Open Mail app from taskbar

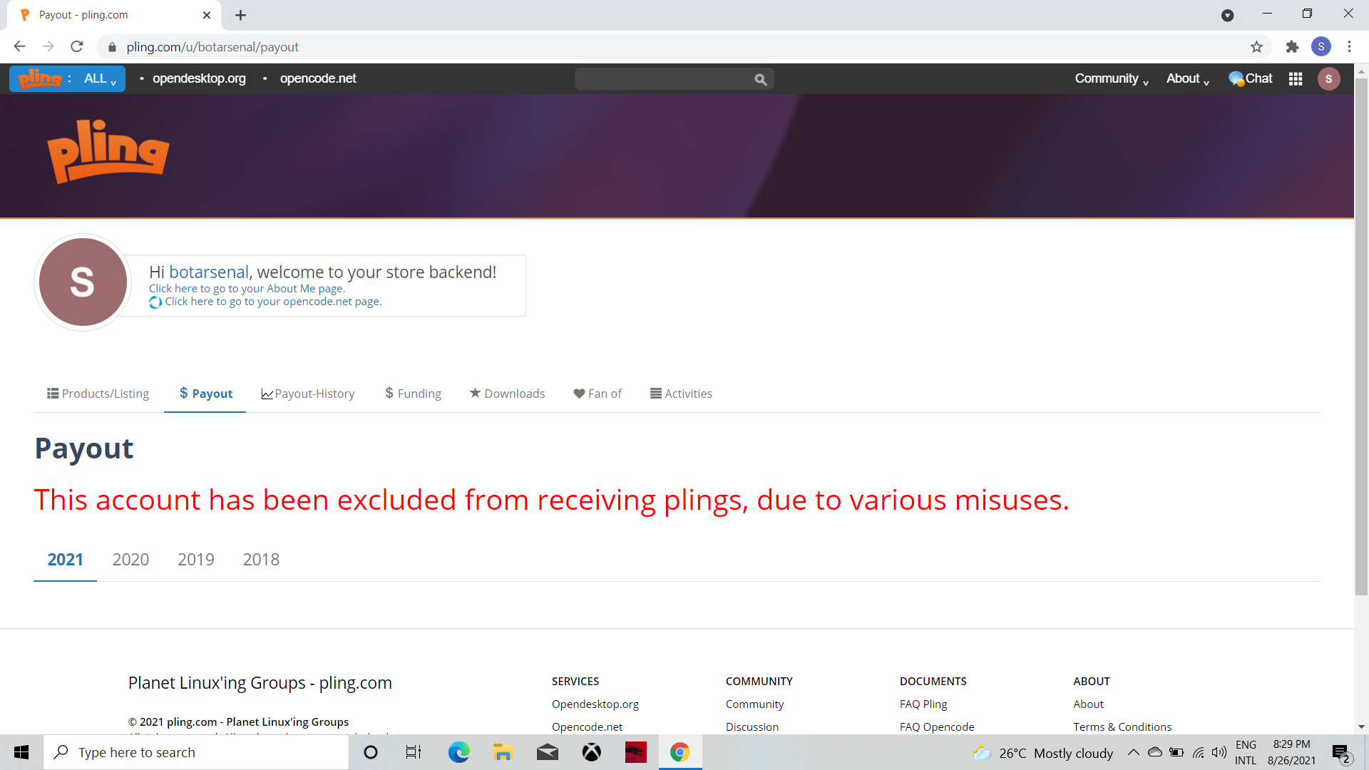[548, 752]
